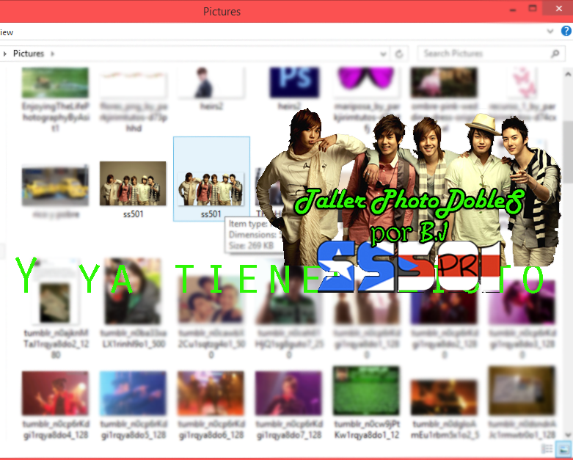Select the recursos_1 pink resource image
The width and height of the screenshot is (573, 460).
point(522,94)
